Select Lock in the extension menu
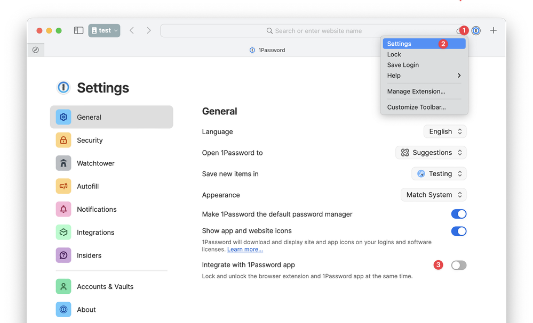 click(394, 54)
